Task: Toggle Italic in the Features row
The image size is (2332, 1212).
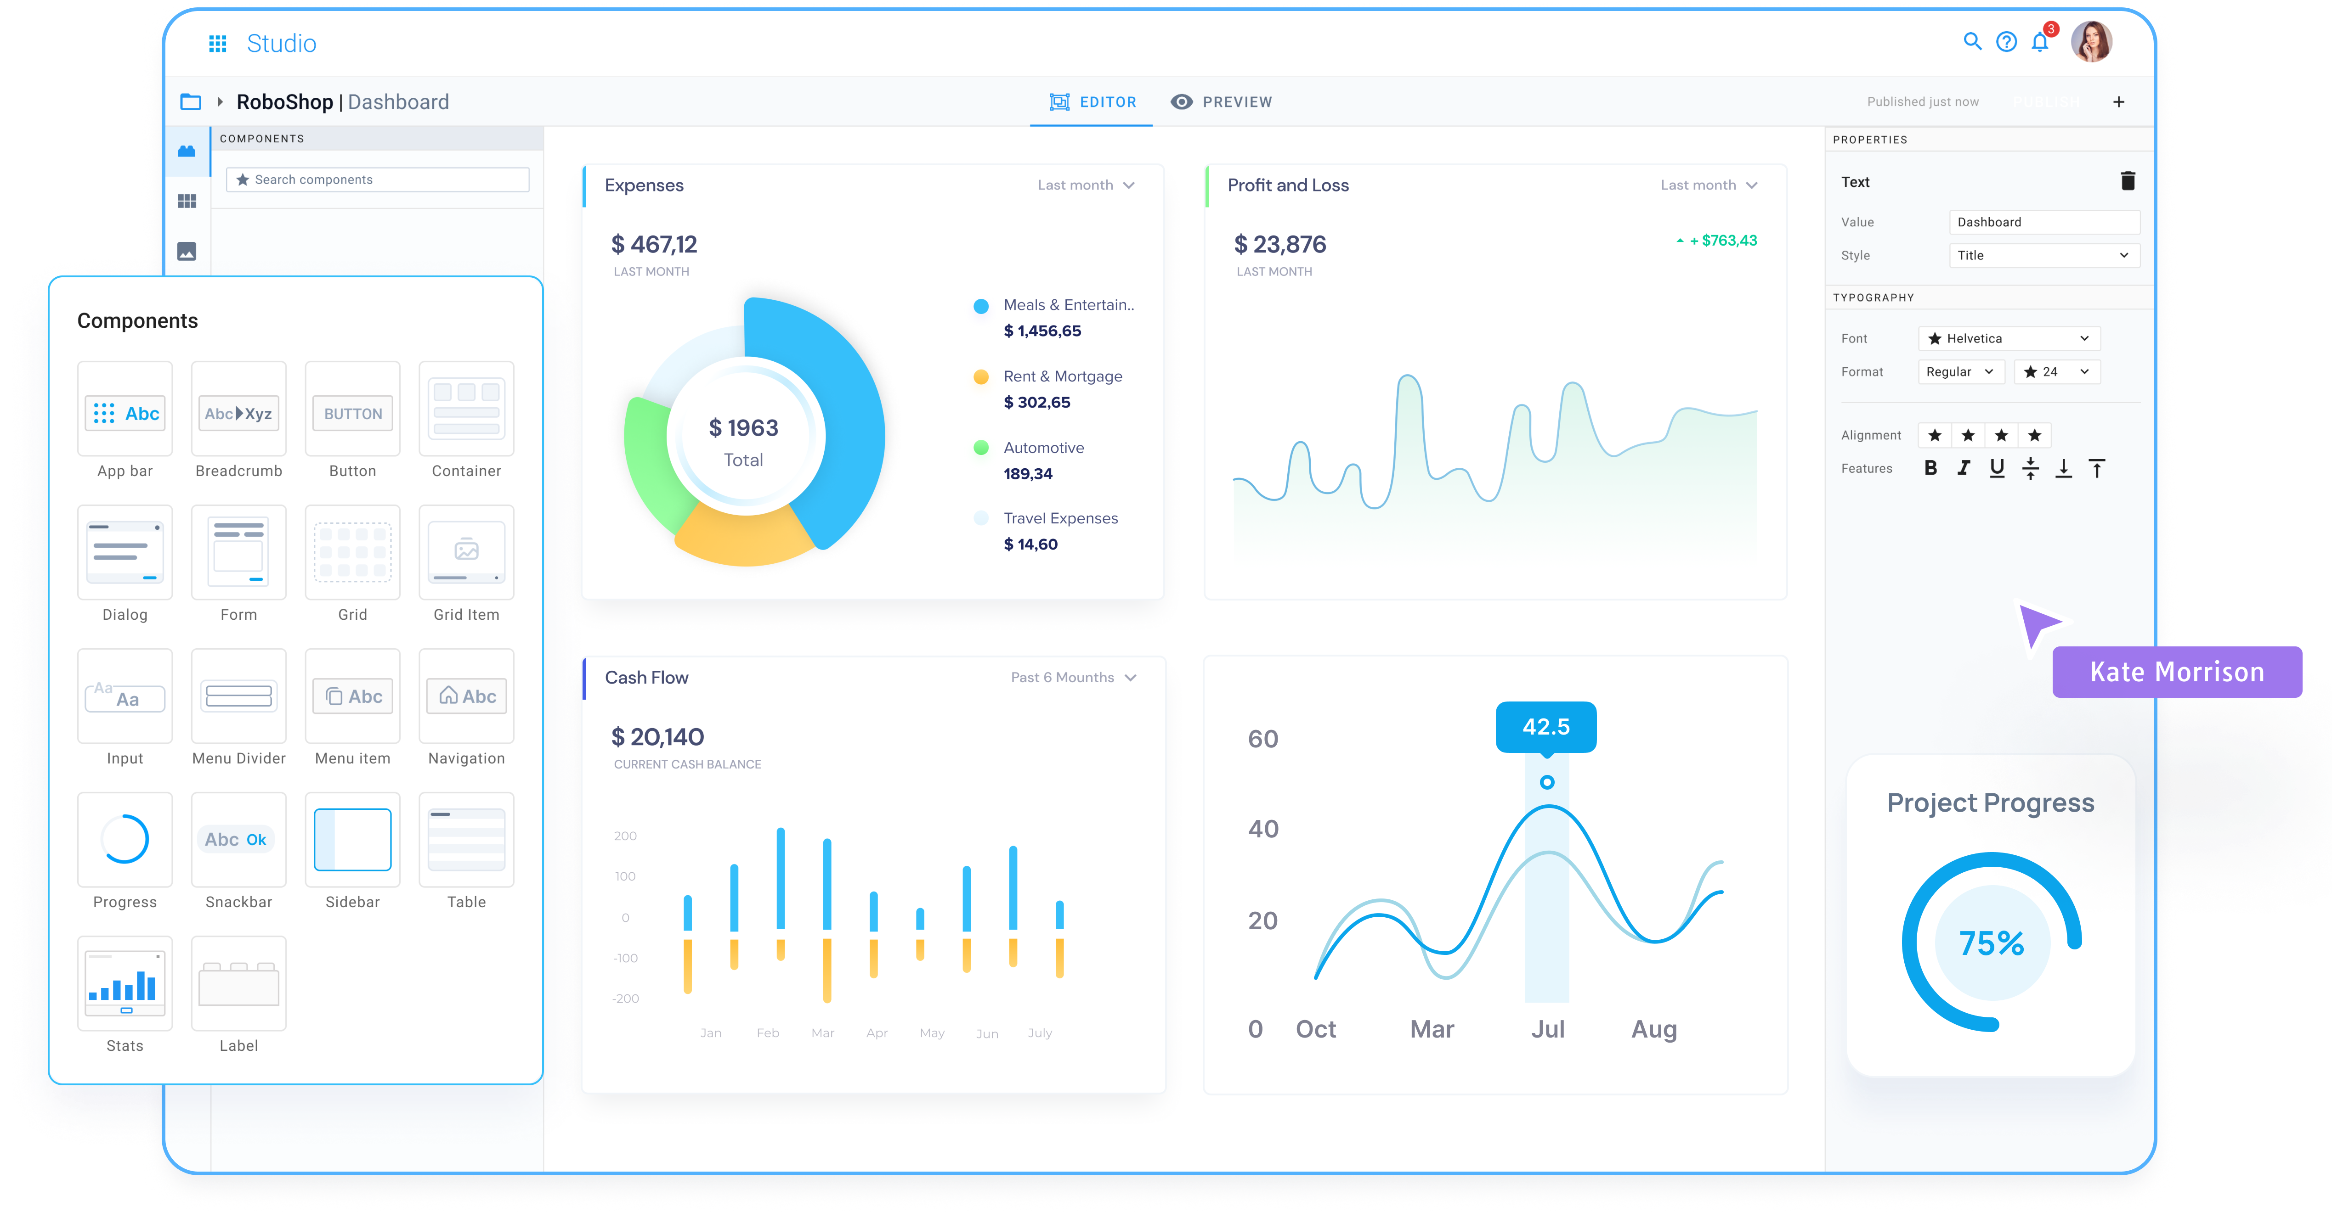Action: [1964, 468]
